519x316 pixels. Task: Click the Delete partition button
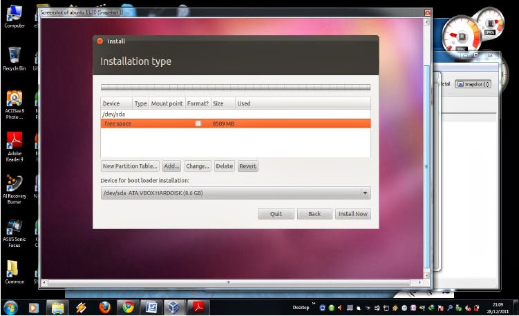[224, 166]
